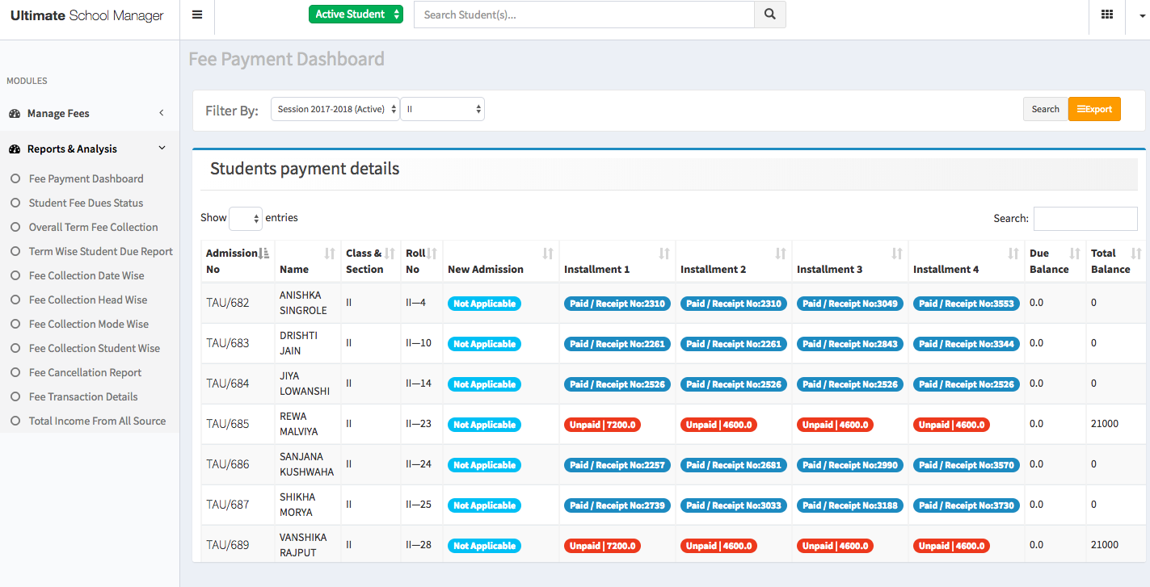Screen dimensions: 1150x587
Task: Click the Search filter button
Action: point(1045,109)
